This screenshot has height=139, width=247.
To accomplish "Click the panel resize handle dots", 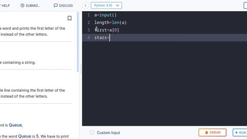I will point(81,69).
